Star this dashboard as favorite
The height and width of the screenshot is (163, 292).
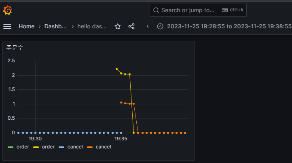118,26
